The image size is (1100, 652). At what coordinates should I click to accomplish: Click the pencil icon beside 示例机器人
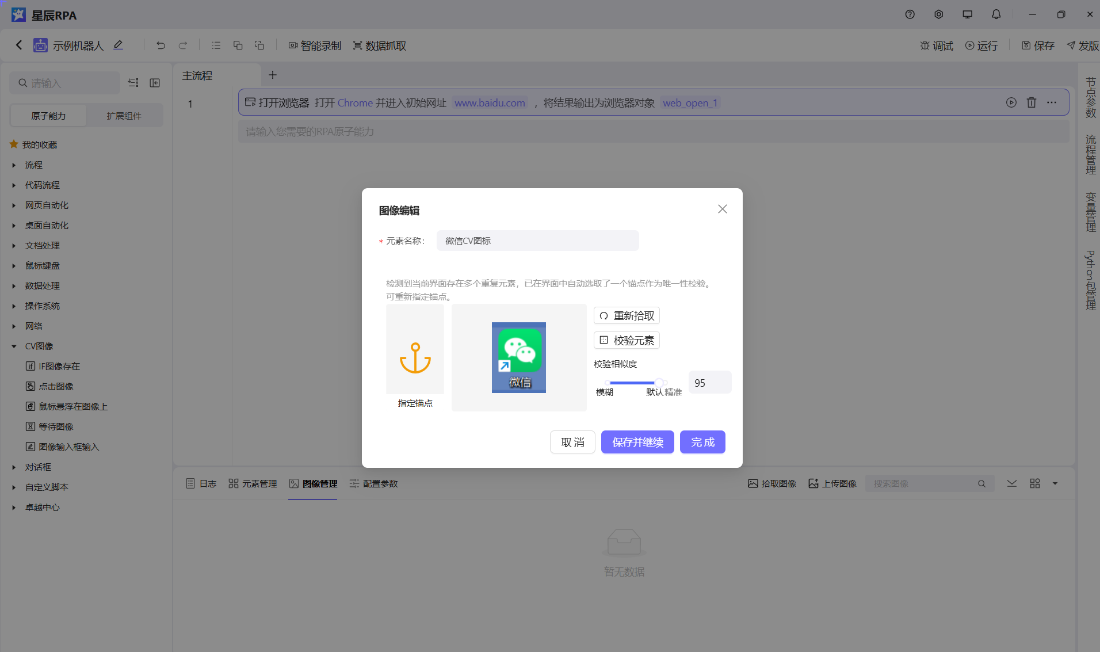point(118,45)
